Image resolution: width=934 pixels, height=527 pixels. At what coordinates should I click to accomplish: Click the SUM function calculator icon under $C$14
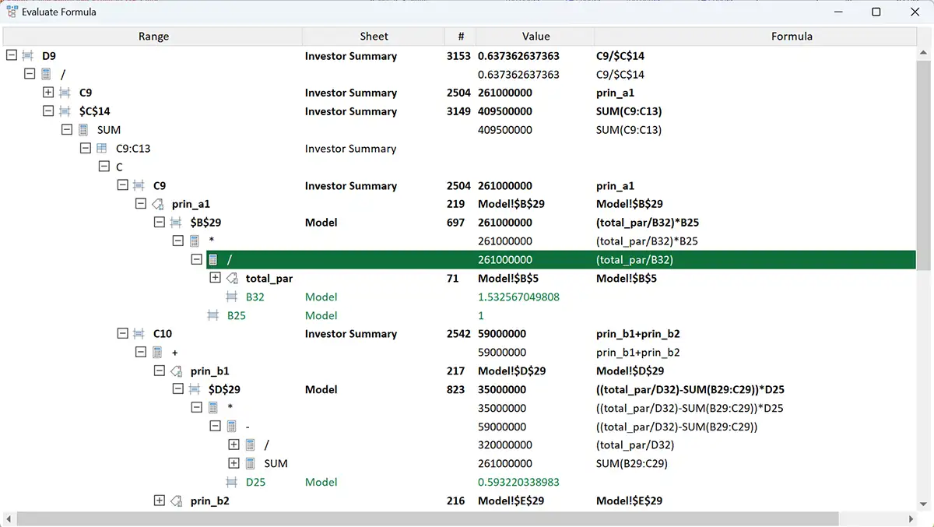tap(83, 130)
